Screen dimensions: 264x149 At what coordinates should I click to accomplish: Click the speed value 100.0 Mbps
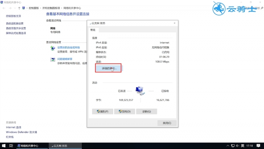tap(162, 62)
